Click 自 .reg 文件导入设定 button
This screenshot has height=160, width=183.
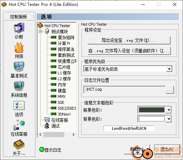[129, 51]
